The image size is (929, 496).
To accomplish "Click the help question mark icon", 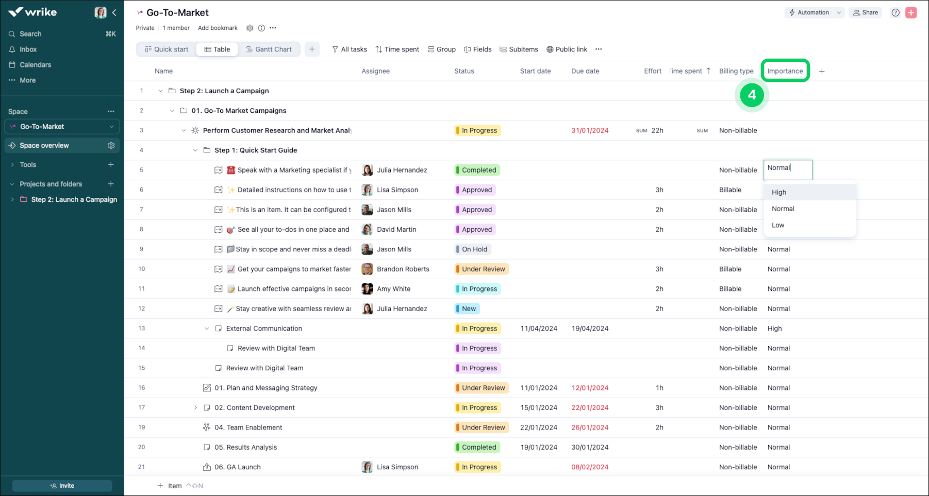I will (895, 13).
